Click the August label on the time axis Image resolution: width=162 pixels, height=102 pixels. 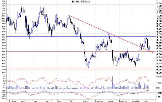tap(85, 101)
